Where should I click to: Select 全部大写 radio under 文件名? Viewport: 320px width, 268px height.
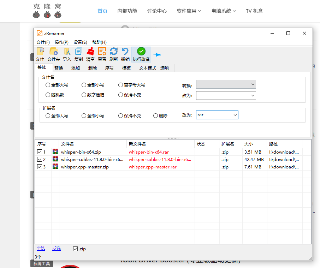click(48, 85)
